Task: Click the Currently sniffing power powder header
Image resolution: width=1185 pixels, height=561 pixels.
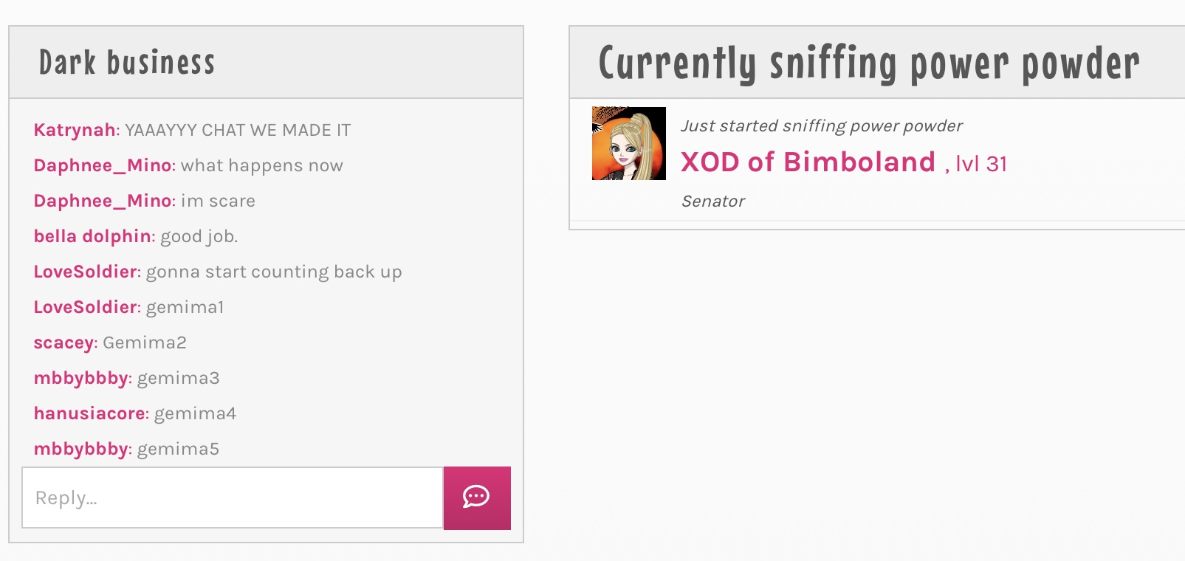Action: [877, 63]
